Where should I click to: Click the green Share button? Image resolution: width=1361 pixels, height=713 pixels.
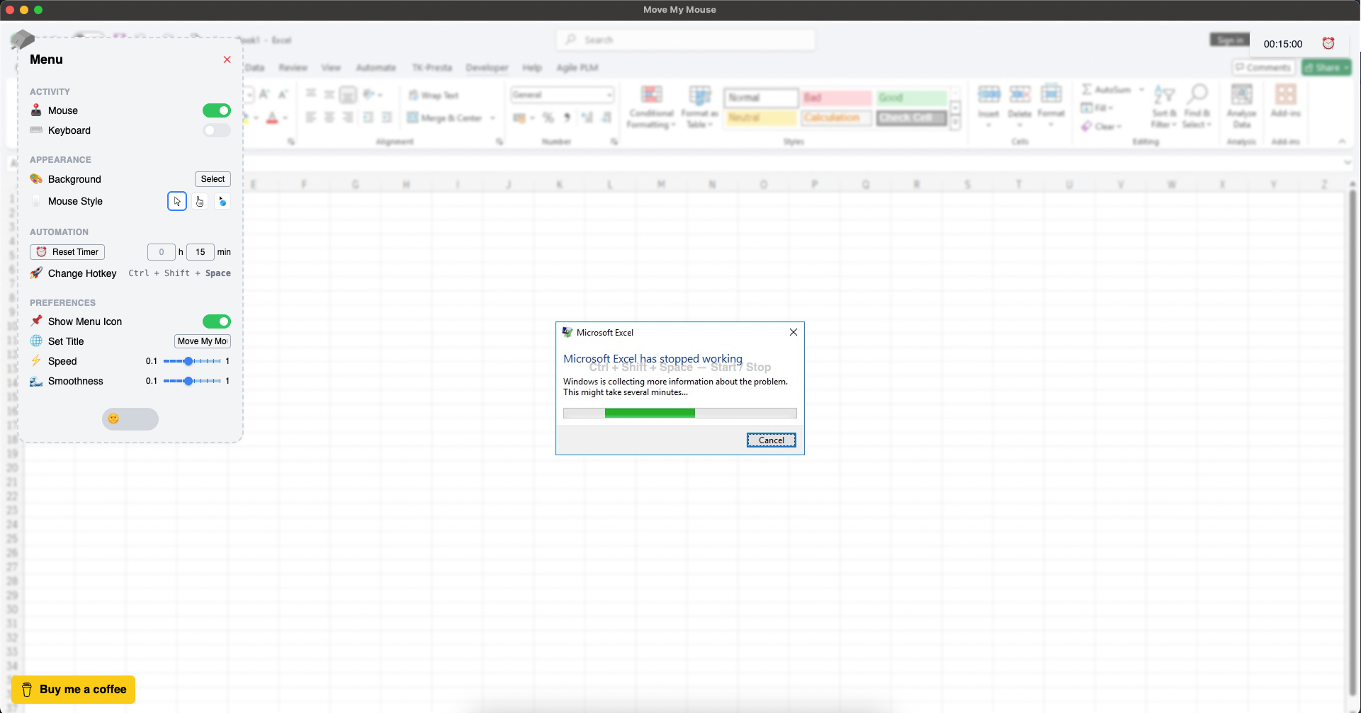[x=1326, y=67]
